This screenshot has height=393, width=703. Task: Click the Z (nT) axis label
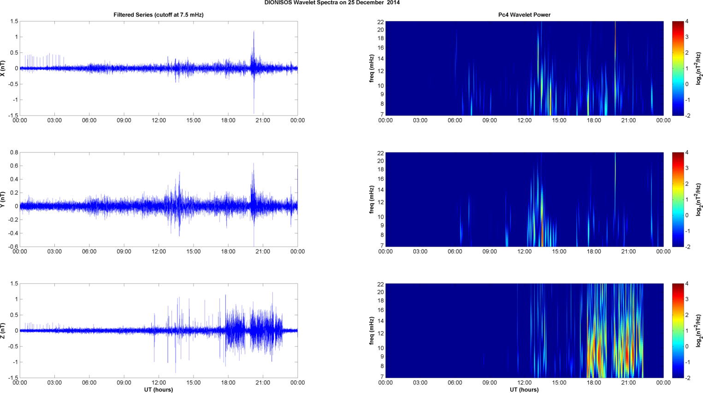point(3,330)
